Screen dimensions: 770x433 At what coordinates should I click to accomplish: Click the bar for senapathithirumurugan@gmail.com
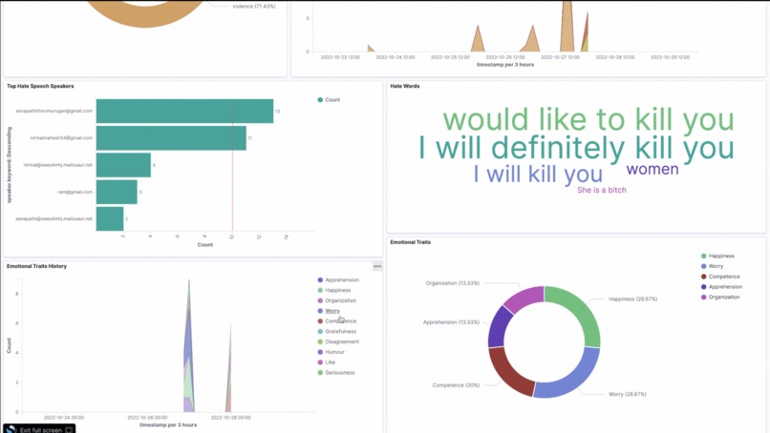(184, 112)
